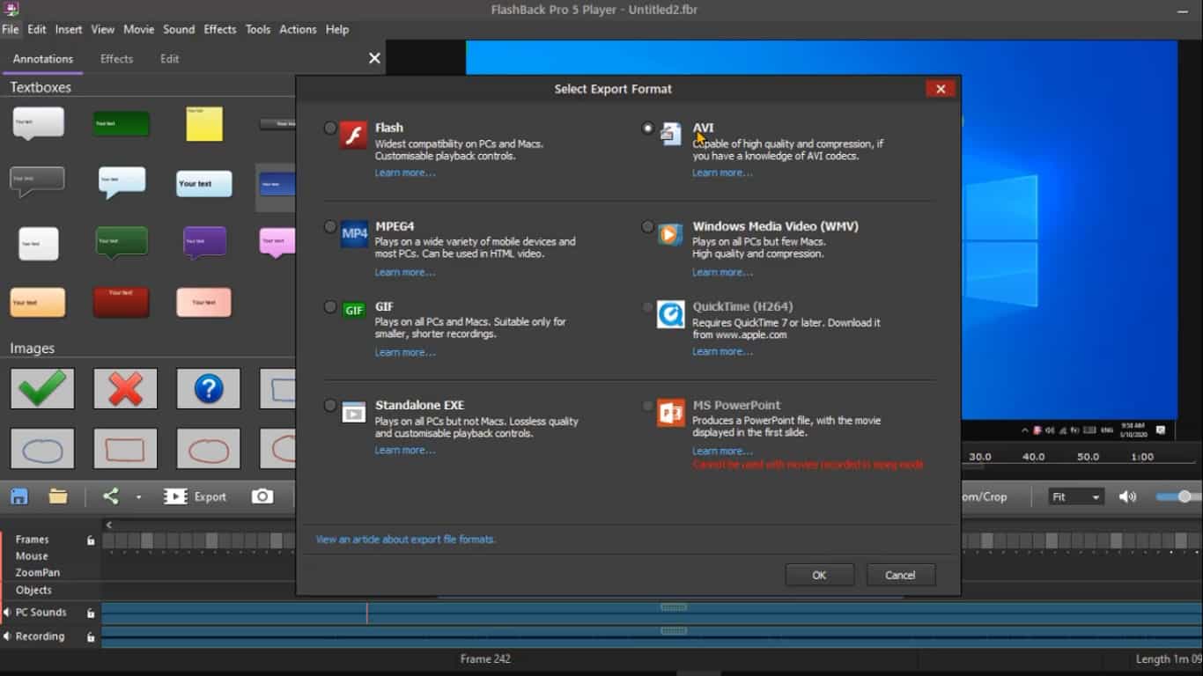Open the Tools menu
Image resolution: width=1203 pixels, height=676 pixels.
click(258, 29)
